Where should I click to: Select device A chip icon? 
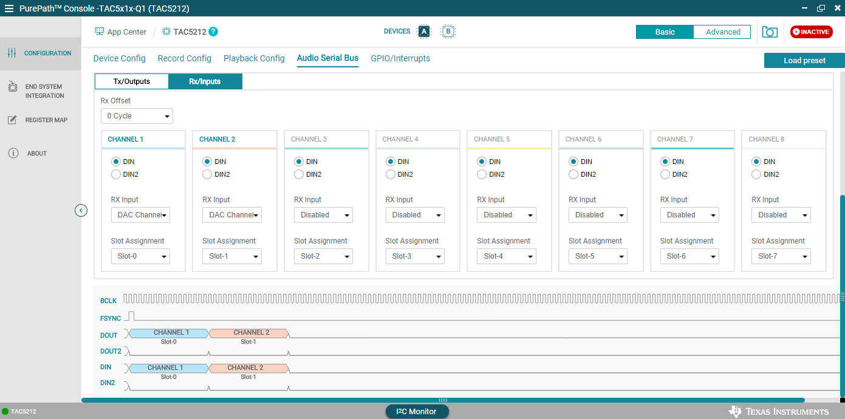click(x=424, y=32)
